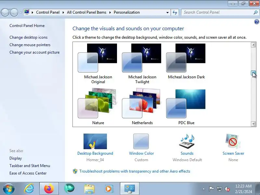
Task: Open Windows Explorer folder in taskbar
Action: coord(89,188)
